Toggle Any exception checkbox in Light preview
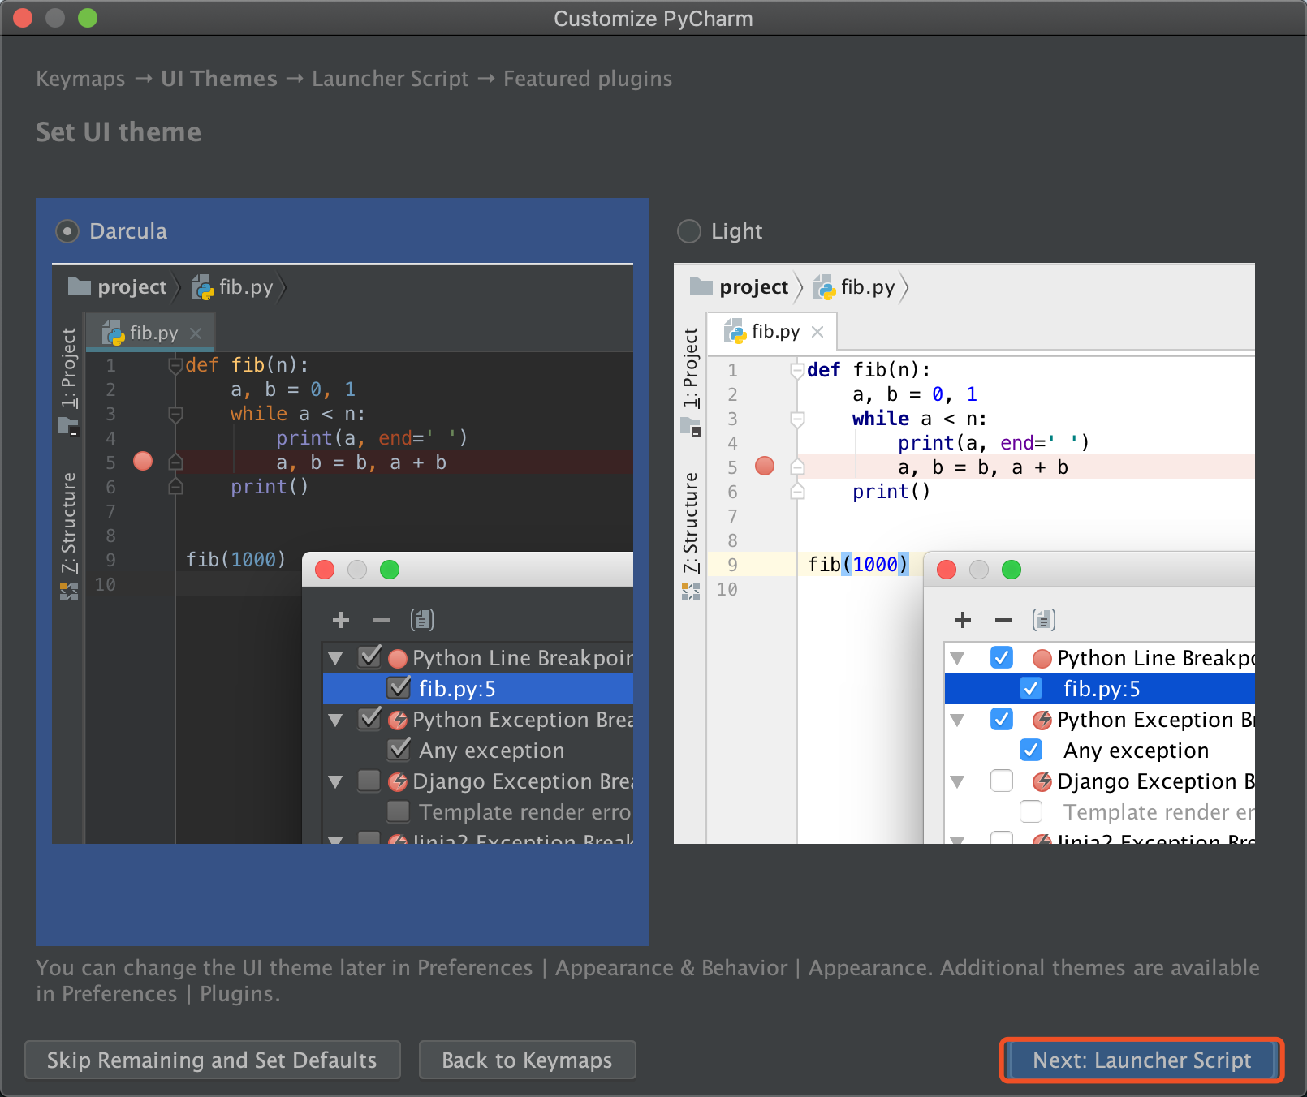This screenshot has height=1097, width=1307. [1031, 750]
